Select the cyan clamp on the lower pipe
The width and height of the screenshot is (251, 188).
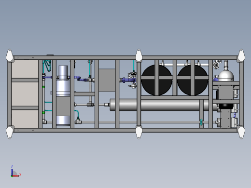pos(201,122)
